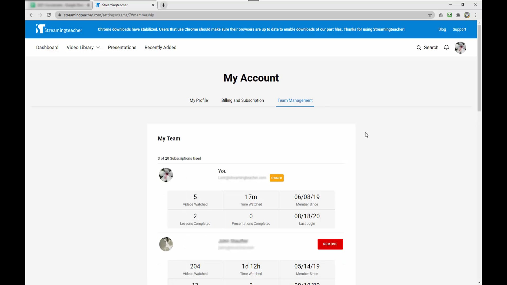
Task: Click the Presentations navigation menu item
Action: click(122, 47)
